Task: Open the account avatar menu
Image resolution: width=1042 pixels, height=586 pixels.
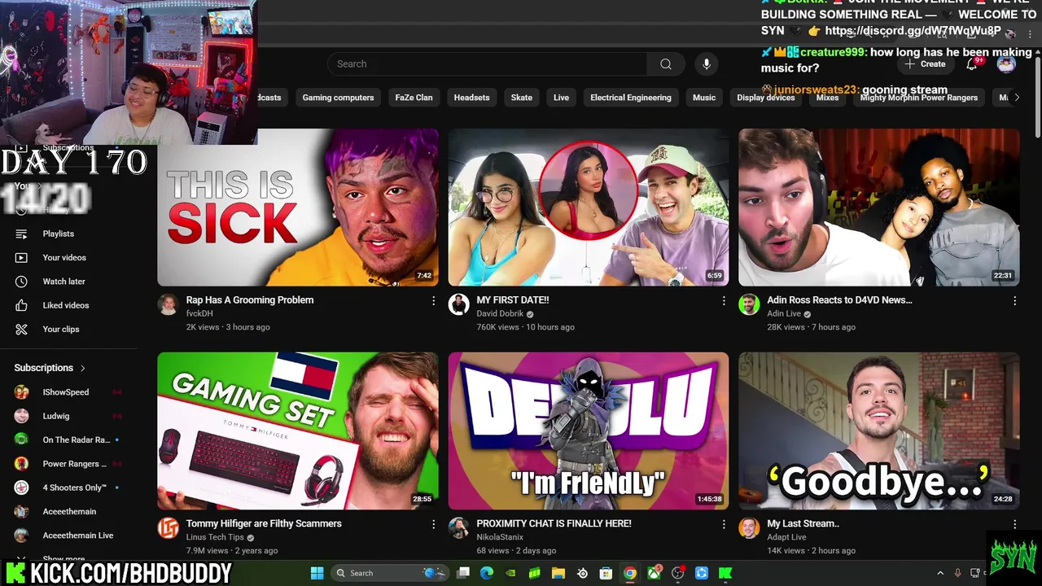Action: point(1006,64)
